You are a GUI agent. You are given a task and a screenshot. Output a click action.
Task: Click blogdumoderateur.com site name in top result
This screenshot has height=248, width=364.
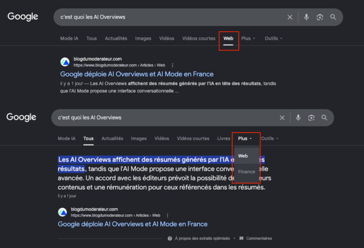(x=98, y=59)
